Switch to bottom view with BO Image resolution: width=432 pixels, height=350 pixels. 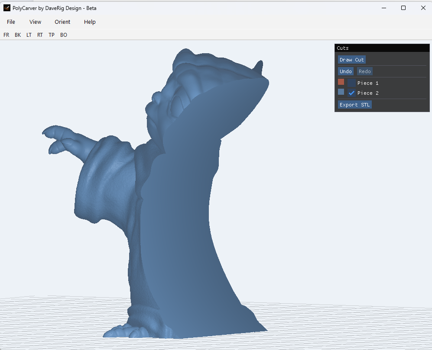[x=64, y=35]
